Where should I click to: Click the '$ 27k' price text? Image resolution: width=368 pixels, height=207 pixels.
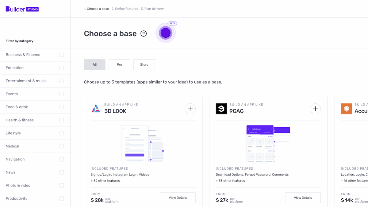coord(222,200)
